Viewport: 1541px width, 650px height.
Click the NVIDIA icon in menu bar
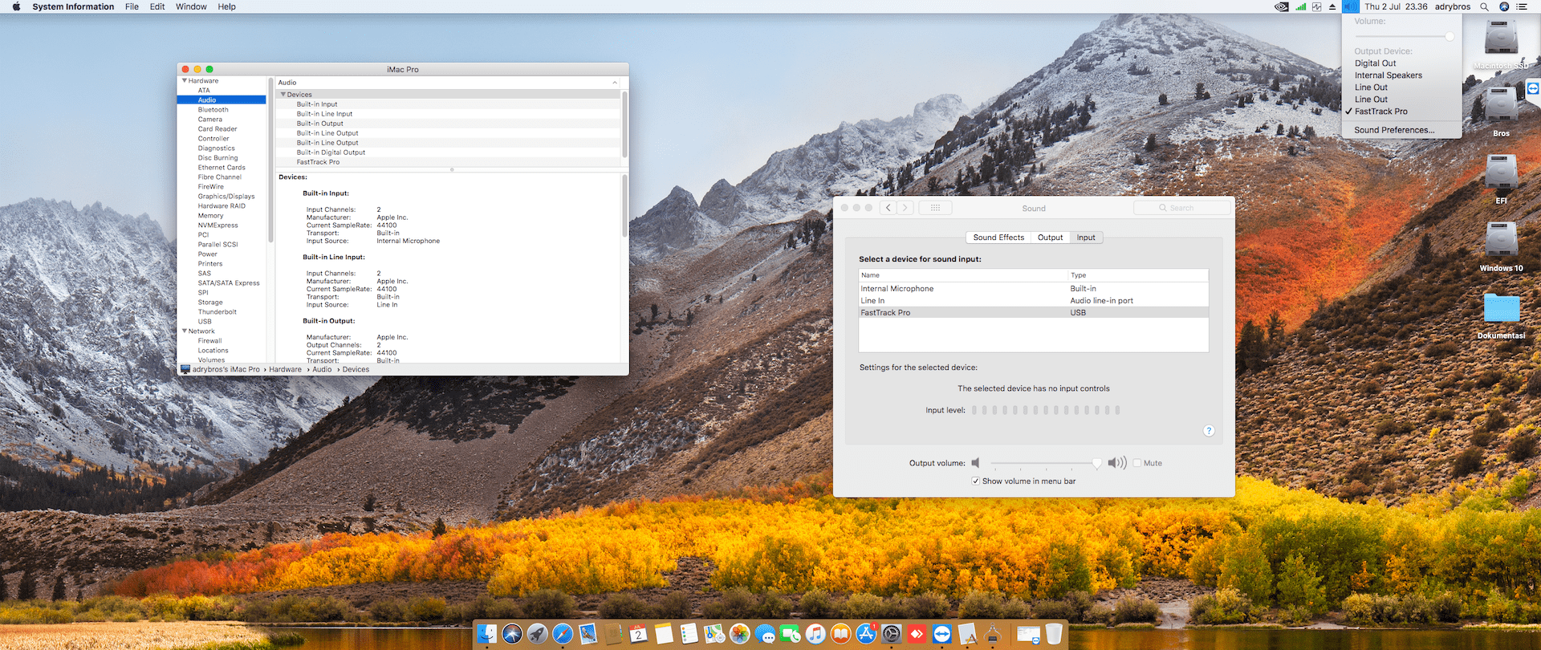pyautogui.click(x=1282, y=6)
